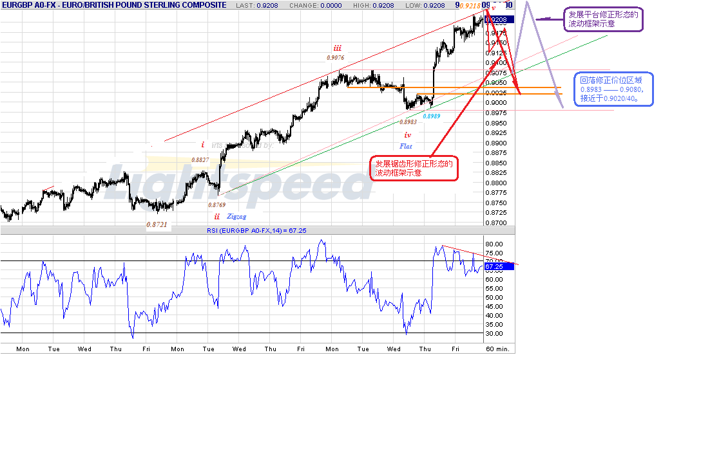Click the wave iii label
Image resolution: width=701 pixels, height=456 pixels.
(x=337, y=48)
